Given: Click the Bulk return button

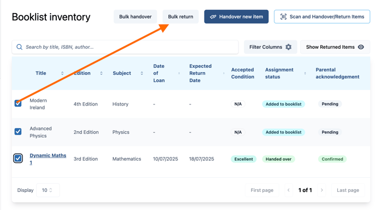Looking at the screenshot, I should click(x=180, y=16).
